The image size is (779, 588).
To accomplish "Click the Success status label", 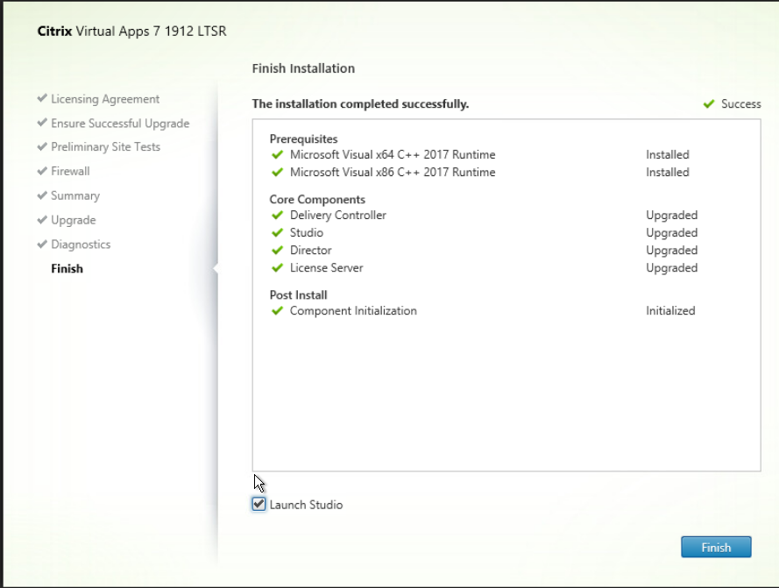I will (x=740, y=104).
